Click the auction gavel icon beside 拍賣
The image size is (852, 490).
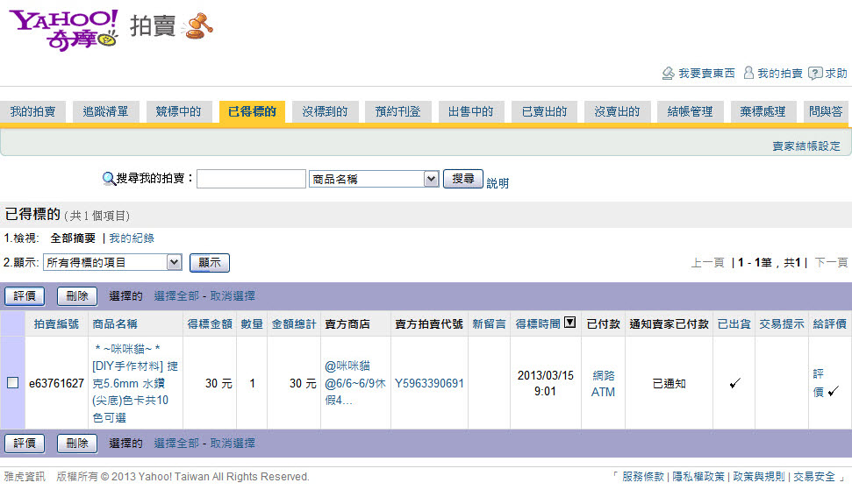click(x=197, y=26)
